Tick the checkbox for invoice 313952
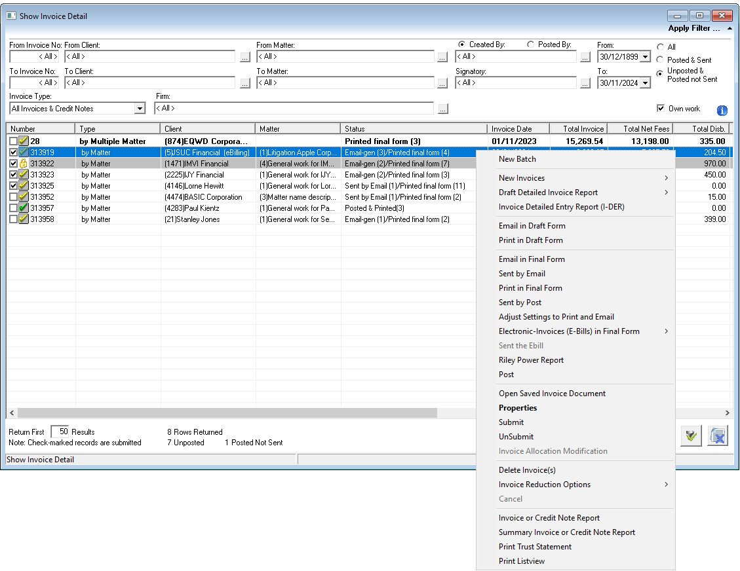Viewport: 740px width, 571px height. point(13,196)
